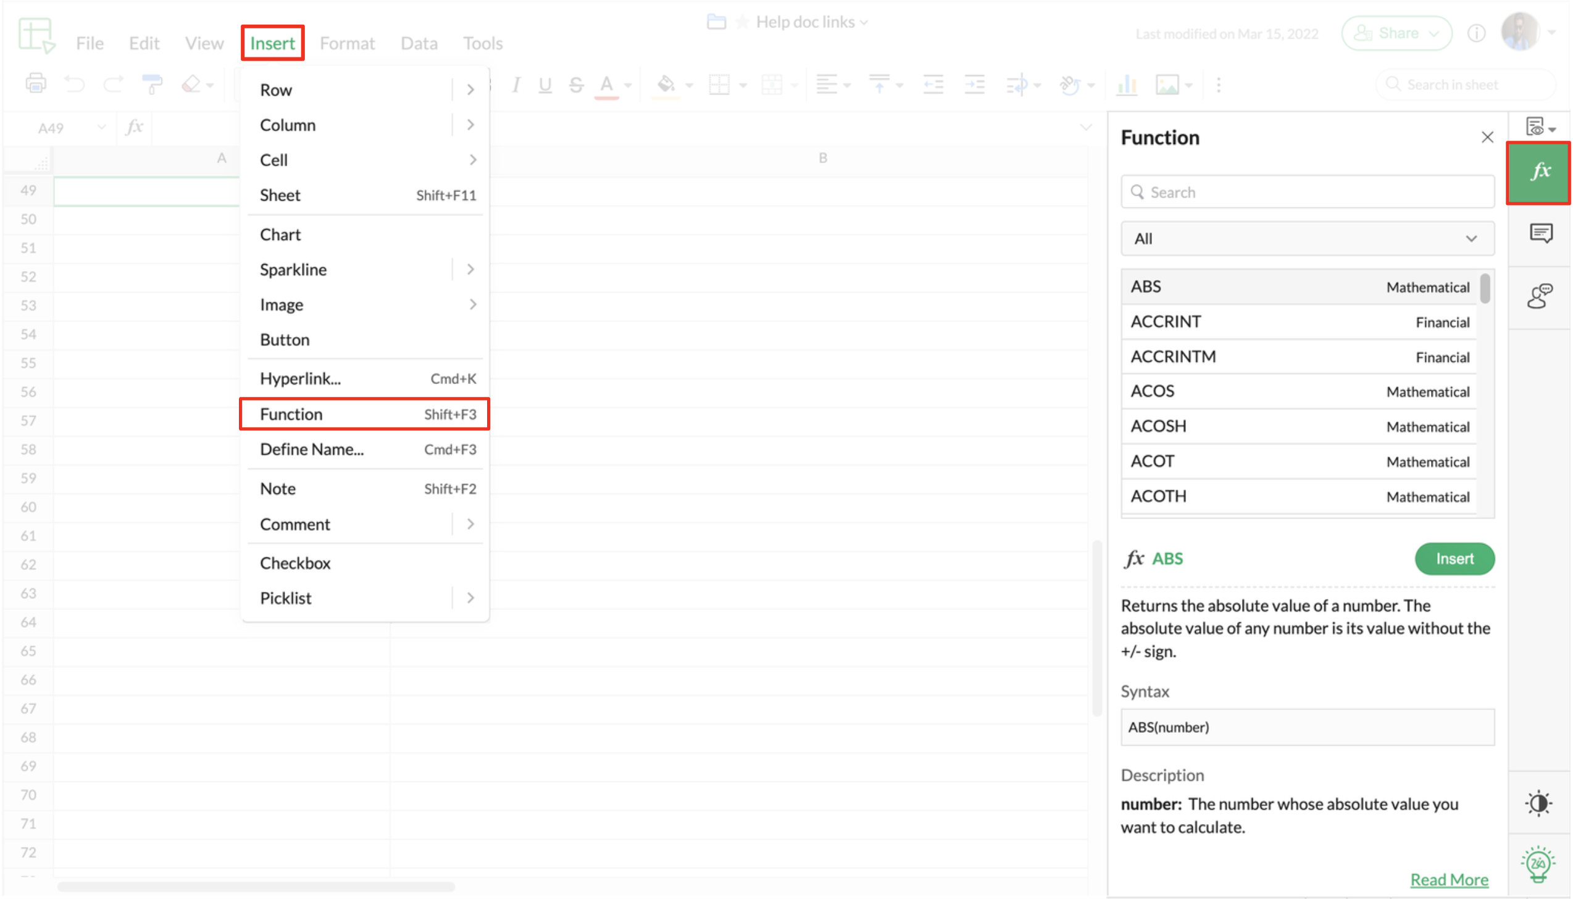
Task: Expand the All category dropdown
Action: pos(1307,239)
